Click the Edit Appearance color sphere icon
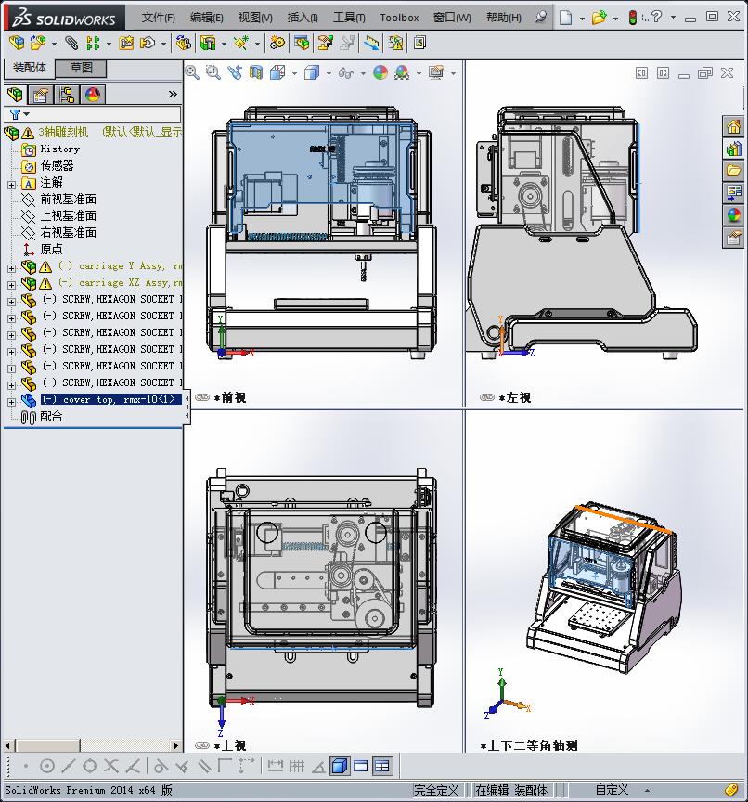 tap(380, 72)
